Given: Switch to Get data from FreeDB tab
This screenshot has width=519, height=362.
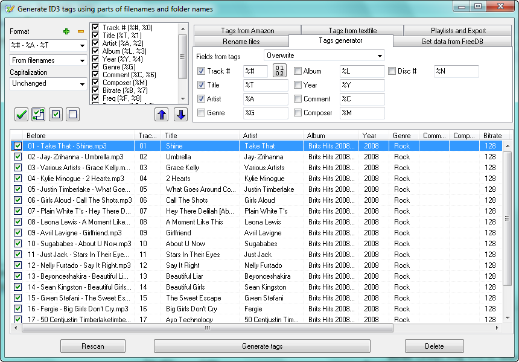Looking at the screenshot, I should point(452,42).
